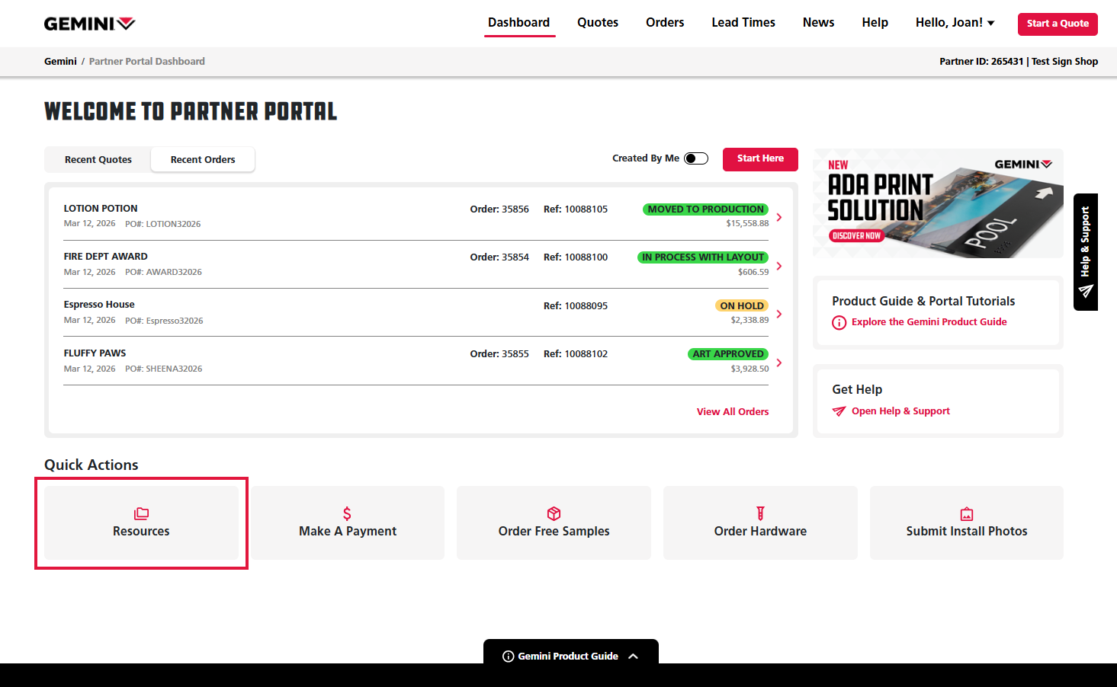Click the Order Hardware screw icon

pyautogui.click(x=760, y=513)
